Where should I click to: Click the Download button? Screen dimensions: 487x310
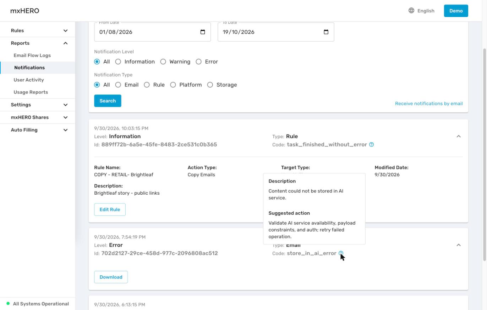tap(111, 277)
